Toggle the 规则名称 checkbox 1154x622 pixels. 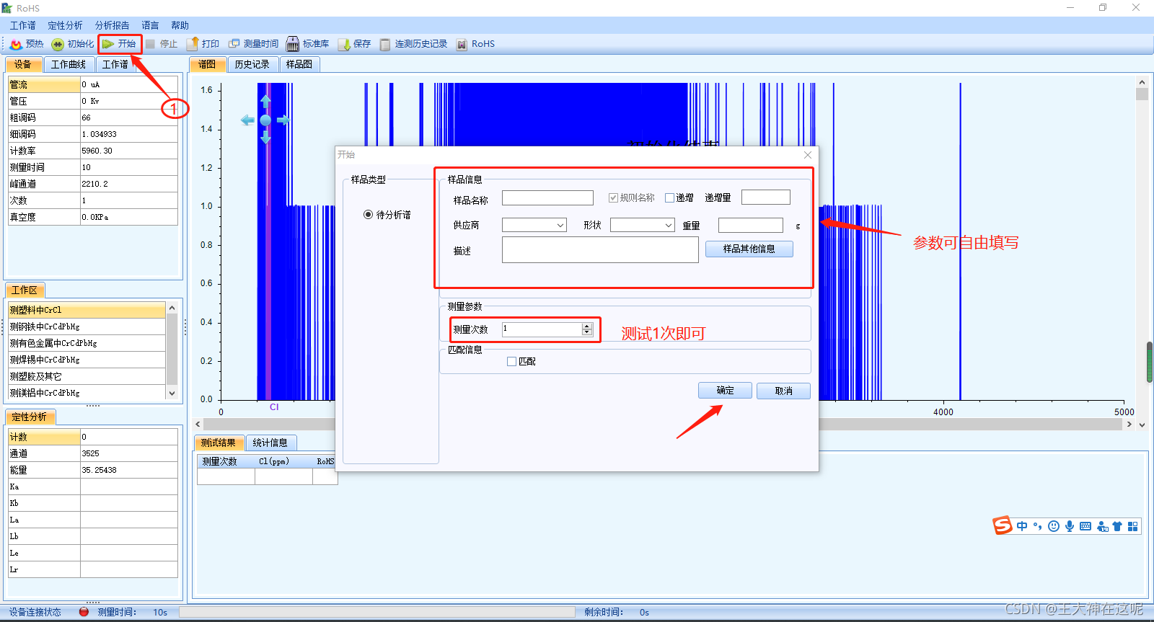(613, 197)
